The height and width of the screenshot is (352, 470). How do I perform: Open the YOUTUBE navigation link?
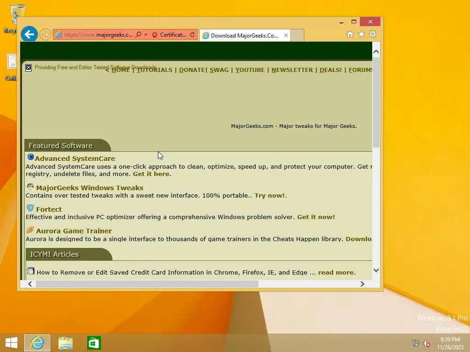point(250,70)
